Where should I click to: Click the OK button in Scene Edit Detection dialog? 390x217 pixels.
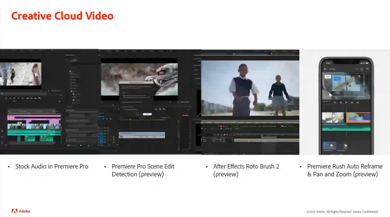147,114
